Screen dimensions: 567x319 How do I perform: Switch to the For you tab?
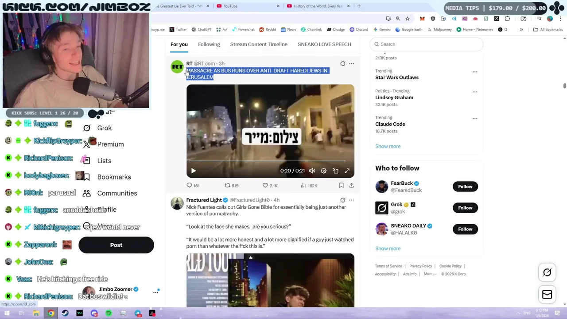point(179,44)
